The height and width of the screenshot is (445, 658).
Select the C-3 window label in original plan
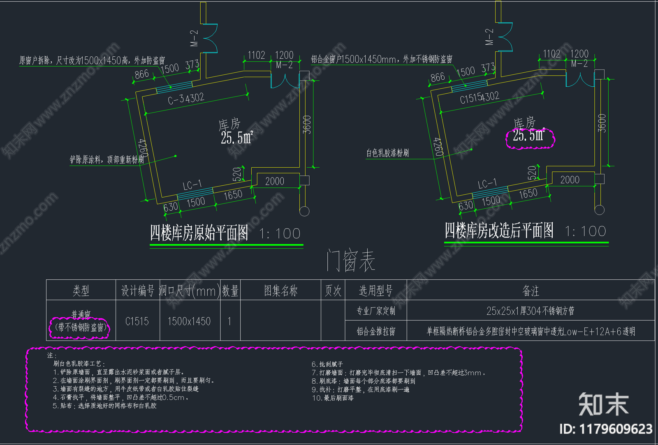(x=177, y=100)
